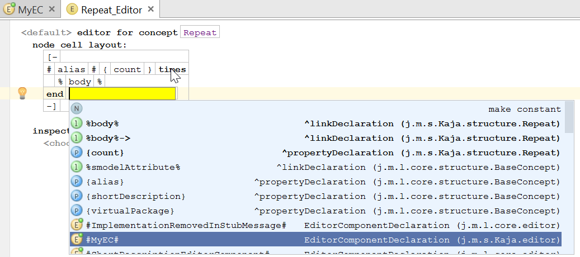Click the Repeat concept reference link
The height and width of the screenshot is (257, 580).
[x=200, y=32]
